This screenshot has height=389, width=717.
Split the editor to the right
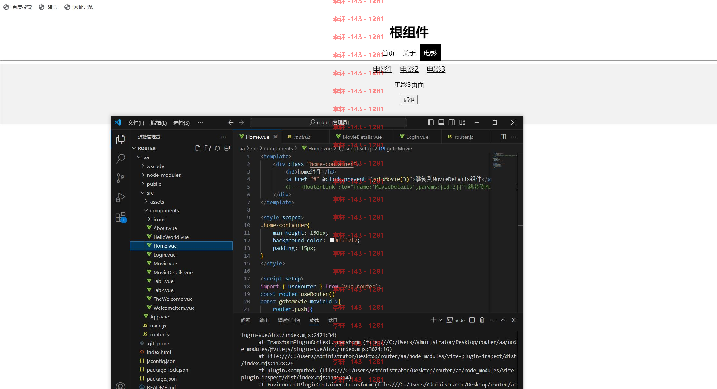pos(503,137)
